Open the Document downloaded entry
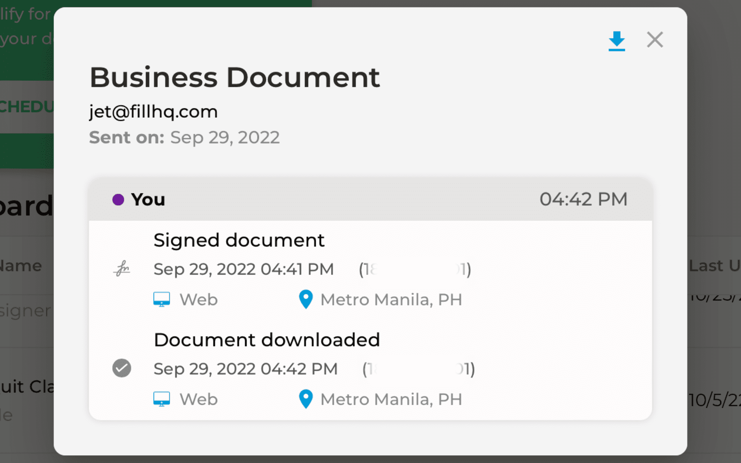741x463 pixels. 267,340
